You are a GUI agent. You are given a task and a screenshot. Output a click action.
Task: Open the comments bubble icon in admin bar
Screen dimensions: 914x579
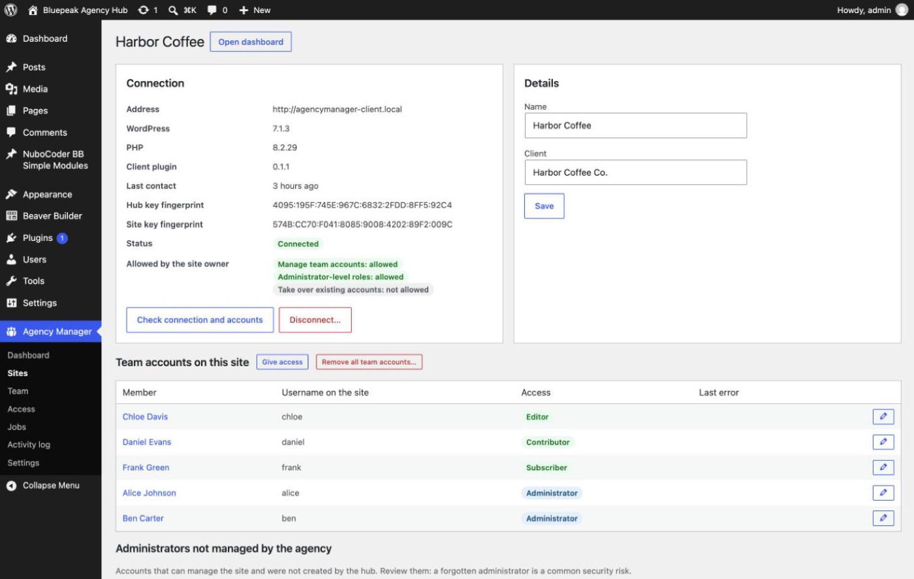[x=212, y=10]
